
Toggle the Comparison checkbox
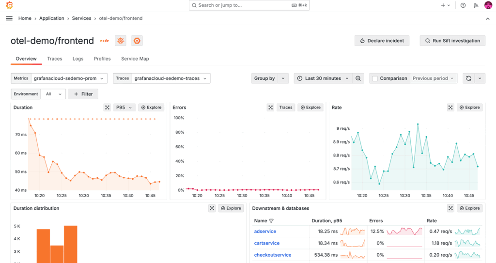[375, 78]
